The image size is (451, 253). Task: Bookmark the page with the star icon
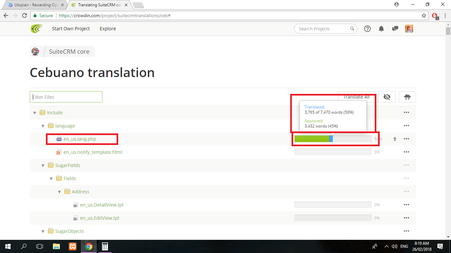coord(424,15)
